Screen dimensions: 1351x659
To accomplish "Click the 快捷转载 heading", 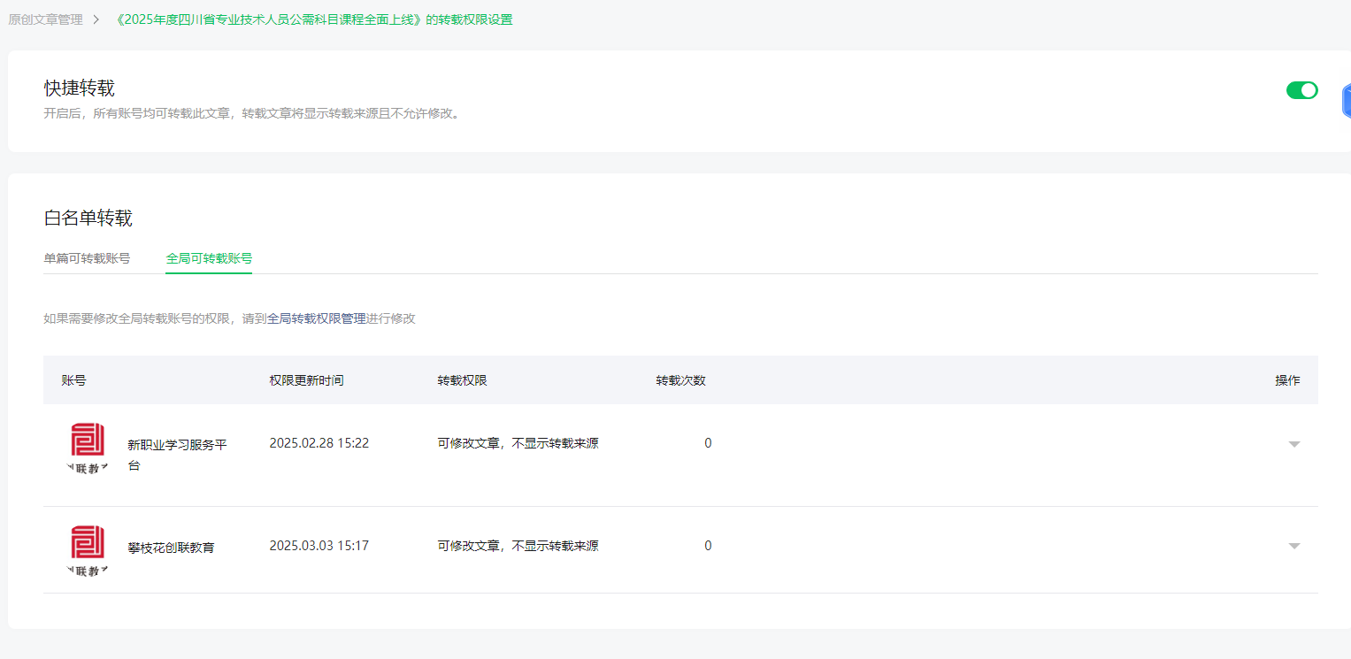I will 80,88.
